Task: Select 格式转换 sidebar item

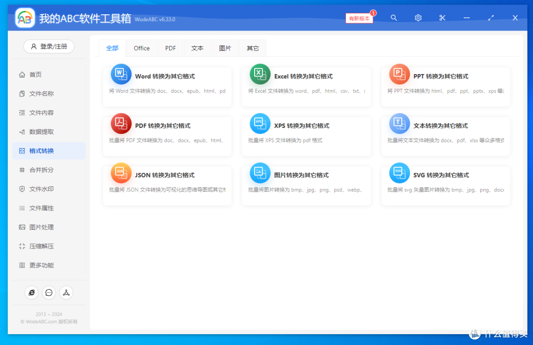Action: [48, 151]
